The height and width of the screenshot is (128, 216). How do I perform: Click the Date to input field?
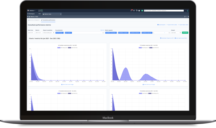[39, 33]
